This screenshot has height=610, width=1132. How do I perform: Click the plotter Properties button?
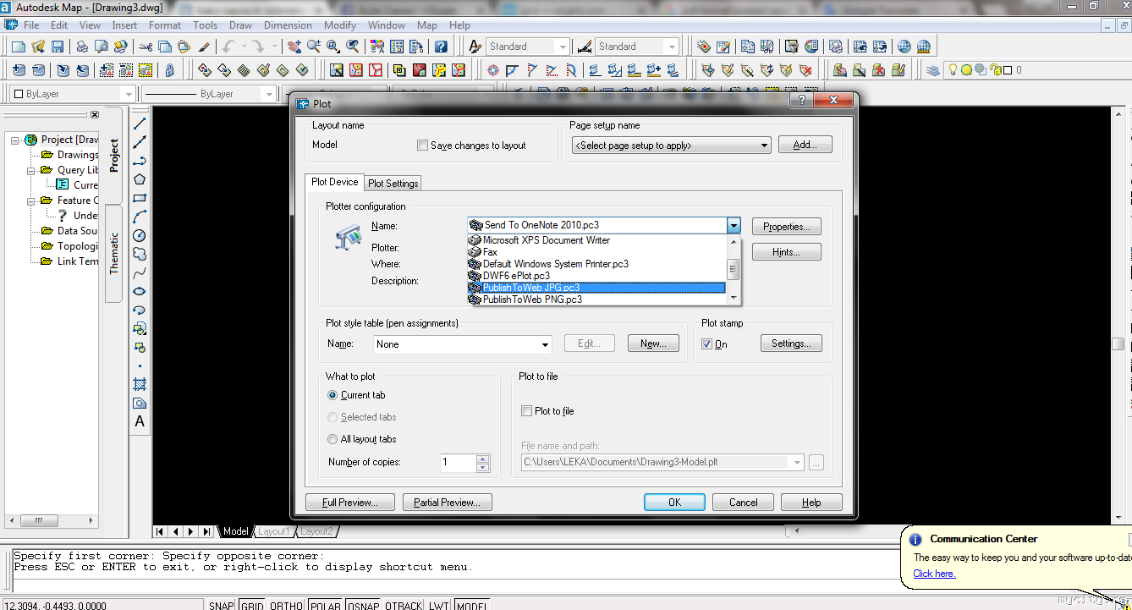point(787,227)
